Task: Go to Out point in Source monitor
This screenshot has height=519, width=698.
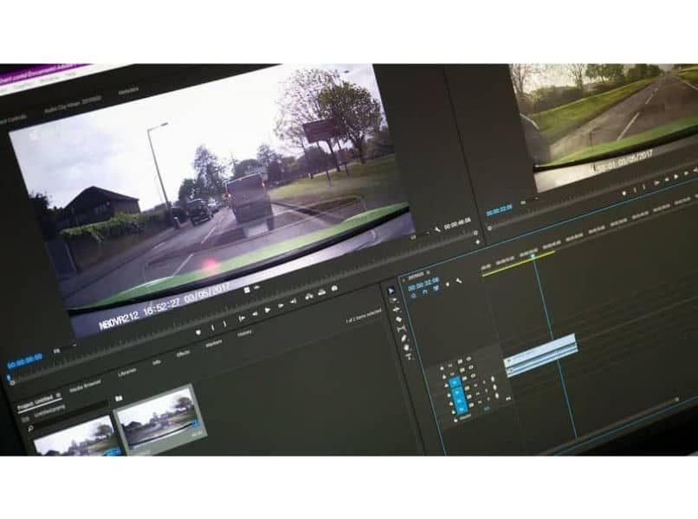Action: (294, 301)
